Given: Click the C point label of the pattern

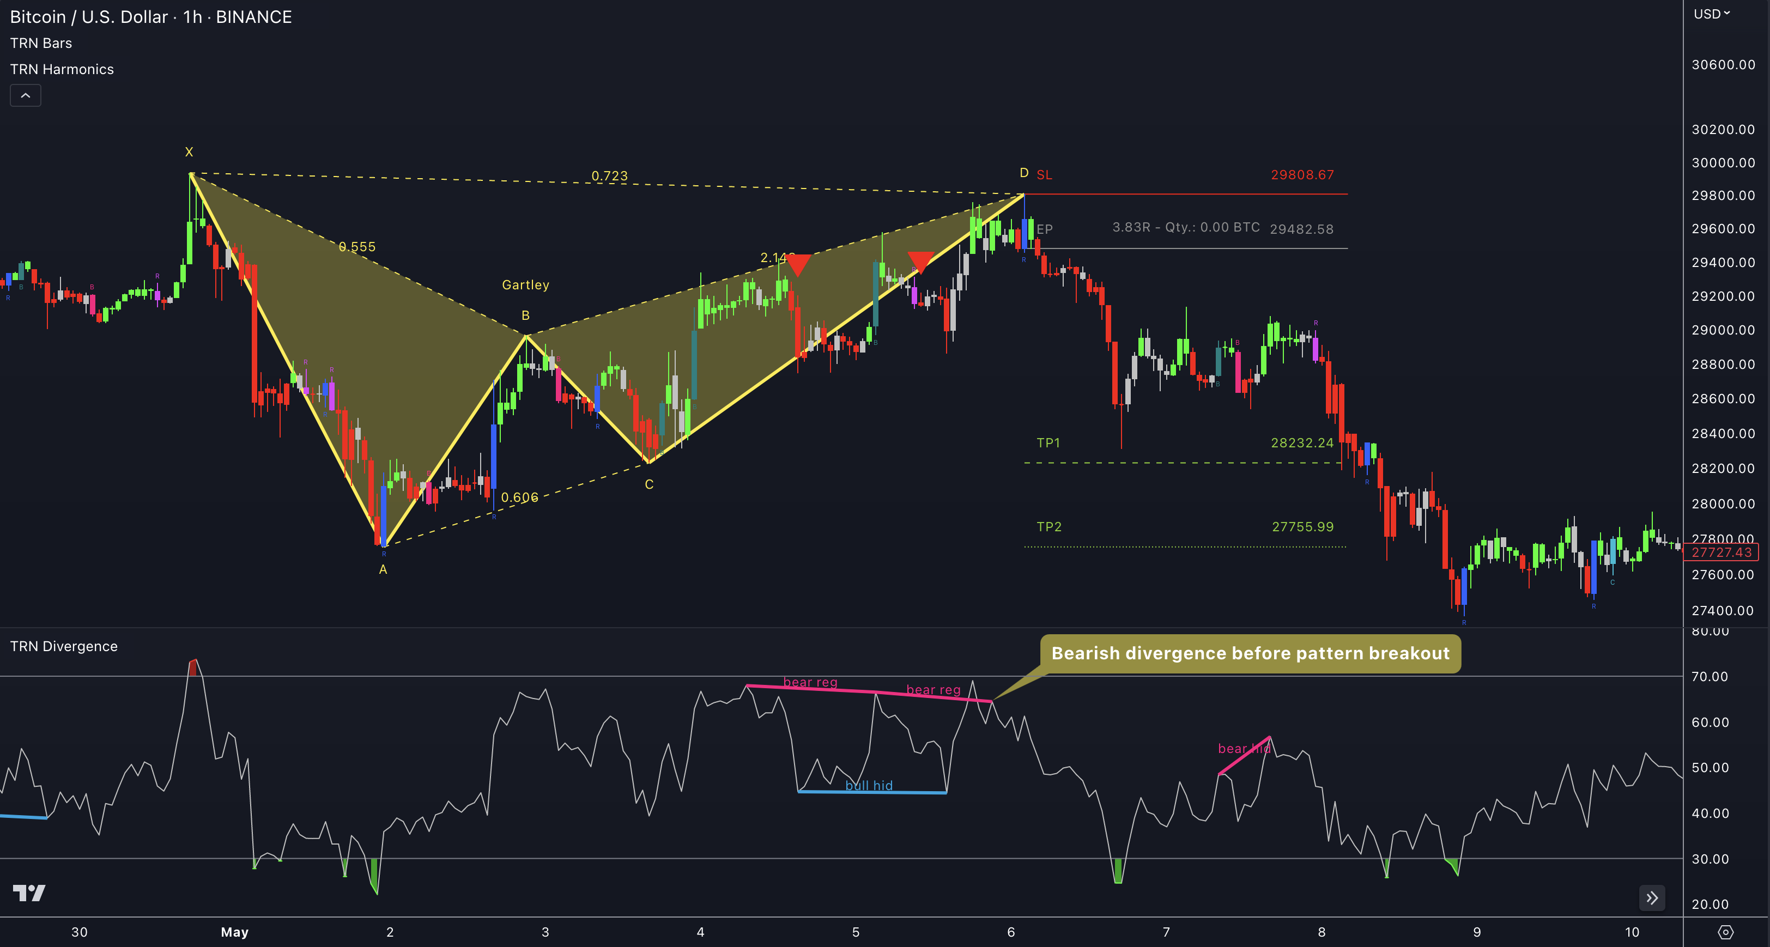Looking at the screenshot, I should coord(650,484).
